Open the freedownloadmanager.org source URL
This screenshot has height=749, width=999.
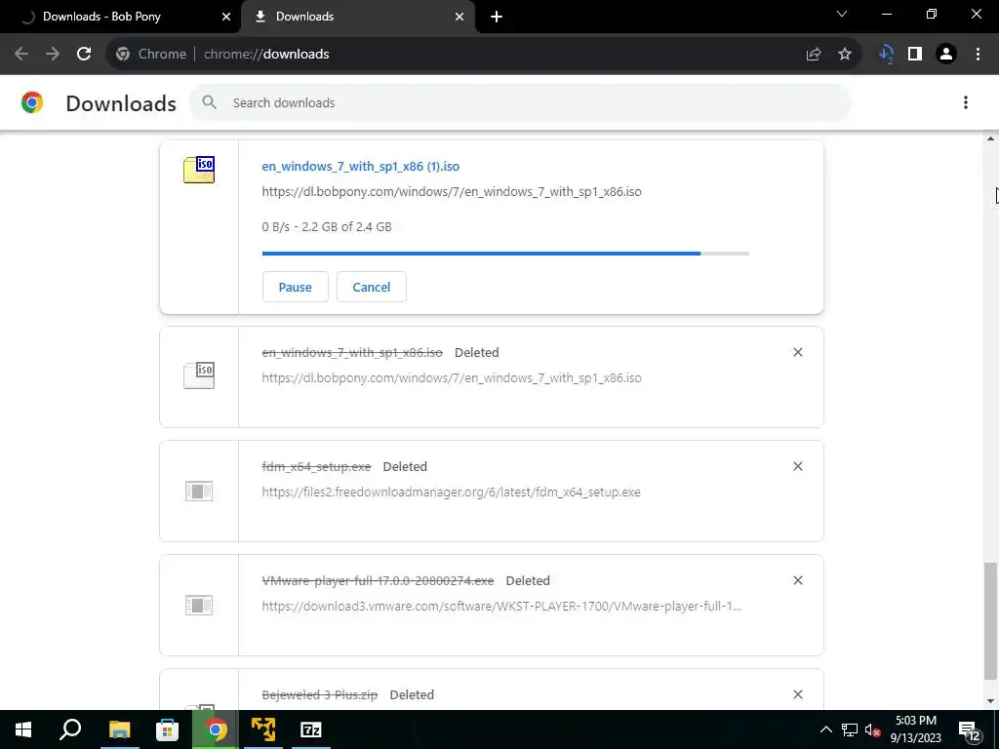tap(451, 492)
